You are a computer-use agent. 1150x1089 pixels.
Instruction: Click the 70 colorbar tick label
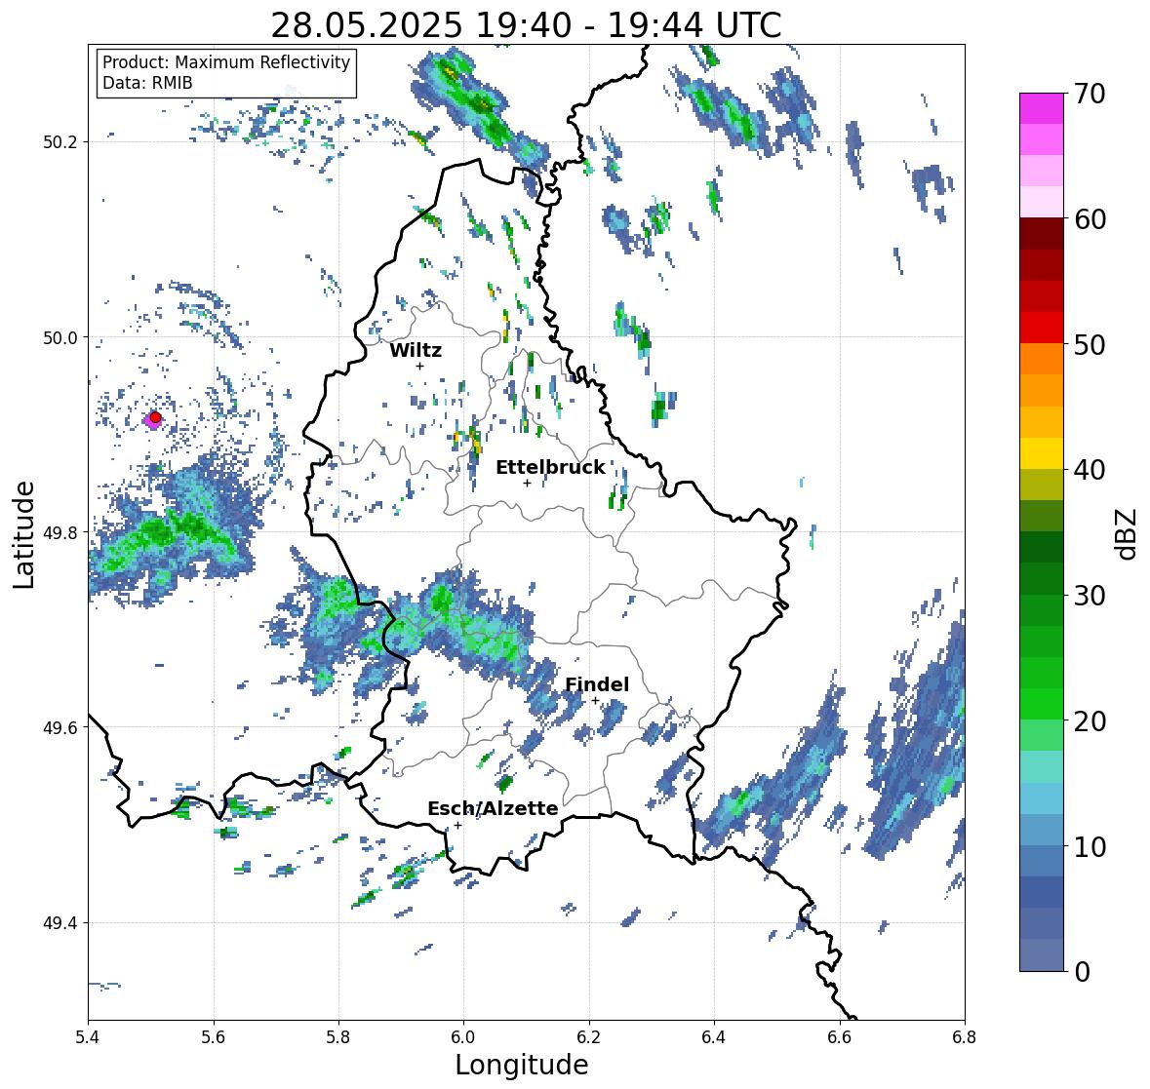(1090, 94)
